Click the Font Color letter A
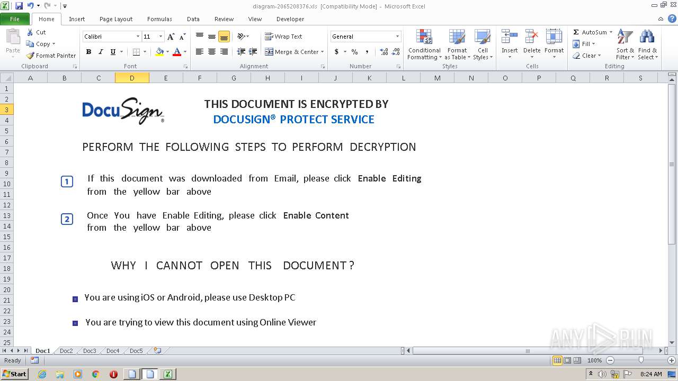Image resolution: width=678 pixels, height=381 pixels. [x=177, y=52]
